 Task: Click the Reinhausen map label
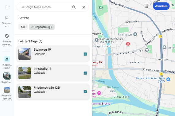click(x=125, y=35)
